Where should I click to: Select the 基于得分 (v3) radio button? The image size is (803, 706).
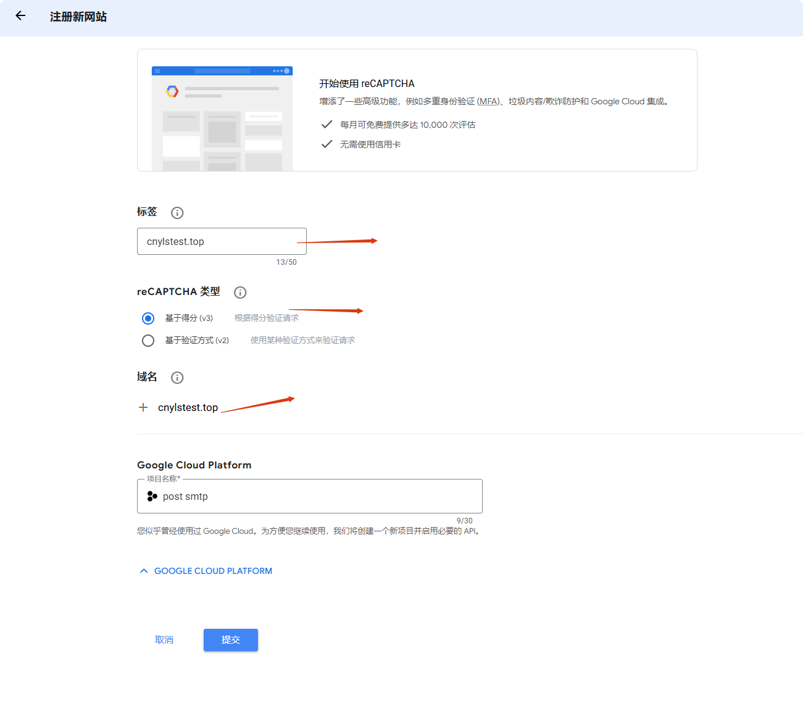148,318
